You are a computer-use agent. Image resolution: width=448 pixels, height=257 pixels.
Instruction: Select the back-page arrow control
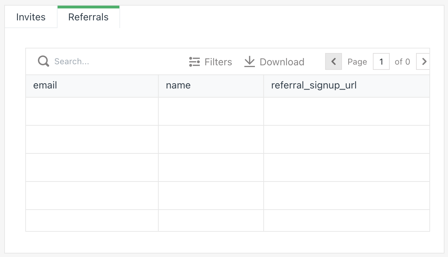pos(333,61)
